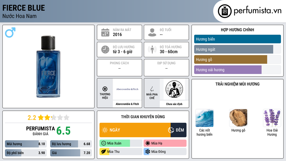Click the first gold rating star
The width and height of the screenshot is (286, 161).
click(41, 117)
